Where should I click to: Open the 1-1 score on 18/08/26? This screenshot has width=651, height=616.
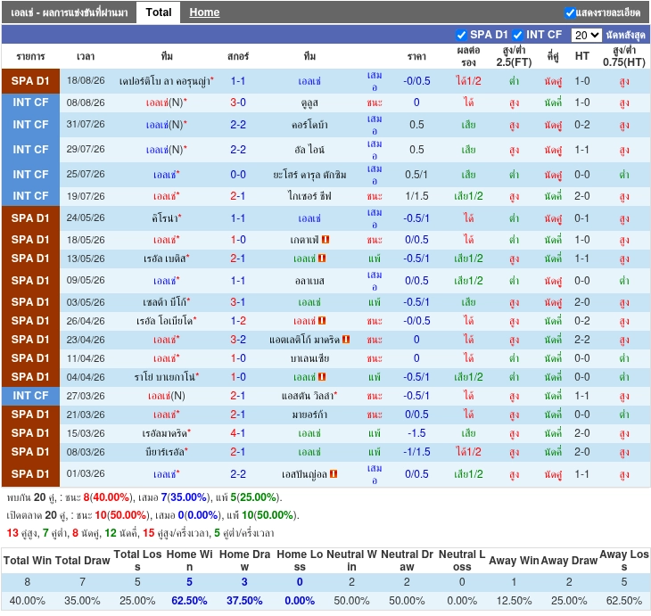click(238, 81)
